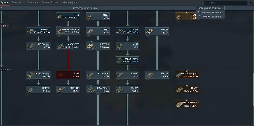Click the HSTV-L vehicle icon
Viewport: 254px width, 126px height.
pyautogui.click(x=30, y=90)
